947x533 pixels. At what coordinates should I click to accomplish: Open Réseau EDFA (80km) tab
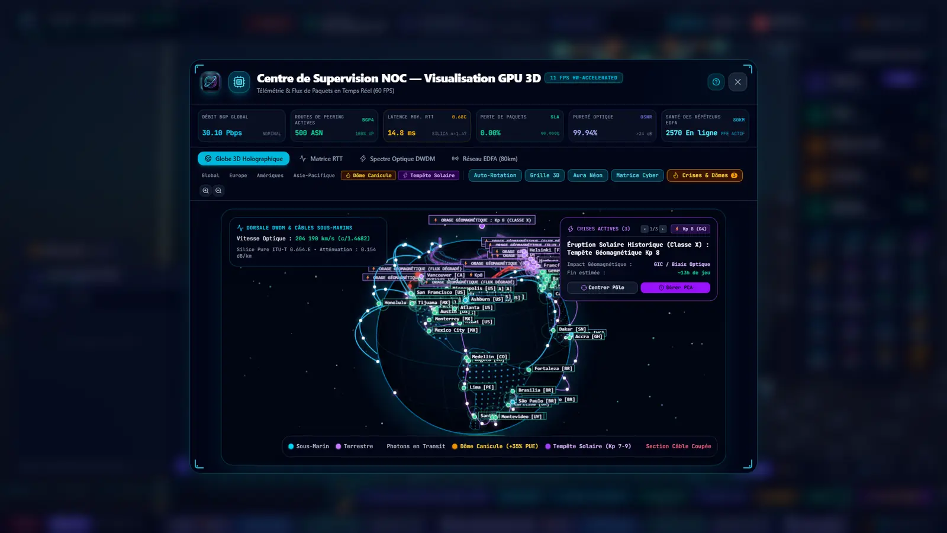tap(484, 159)
